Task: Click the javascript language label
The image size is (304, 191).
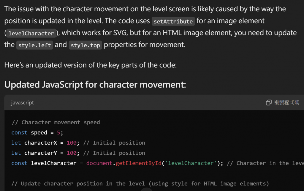Action: pos(22,103)
